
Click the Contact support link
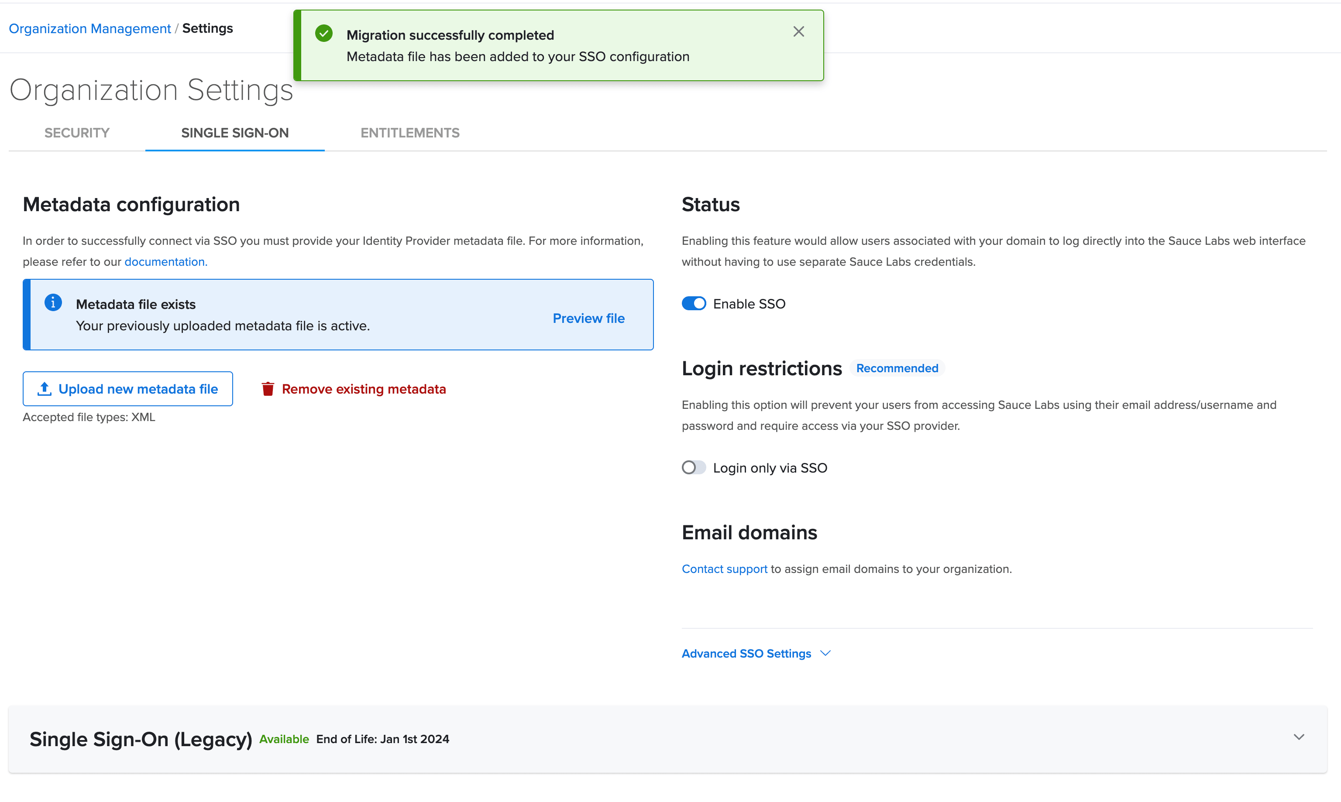point(724,569)
